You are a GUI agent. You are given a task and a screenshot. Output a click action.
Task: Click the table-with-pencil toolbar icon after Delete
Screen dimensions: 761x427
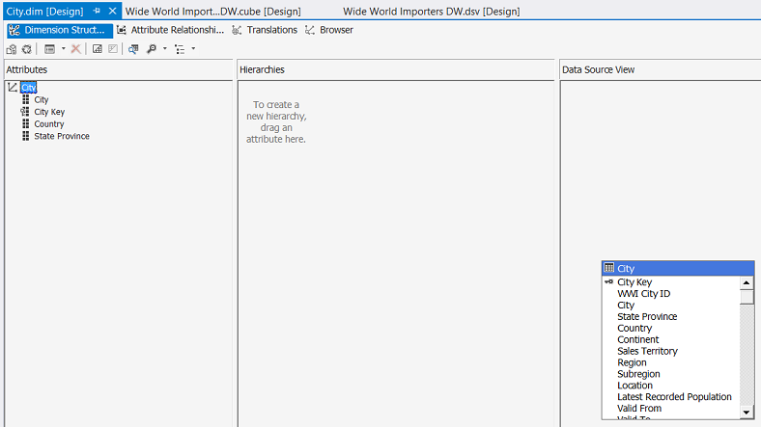(98, 49)
